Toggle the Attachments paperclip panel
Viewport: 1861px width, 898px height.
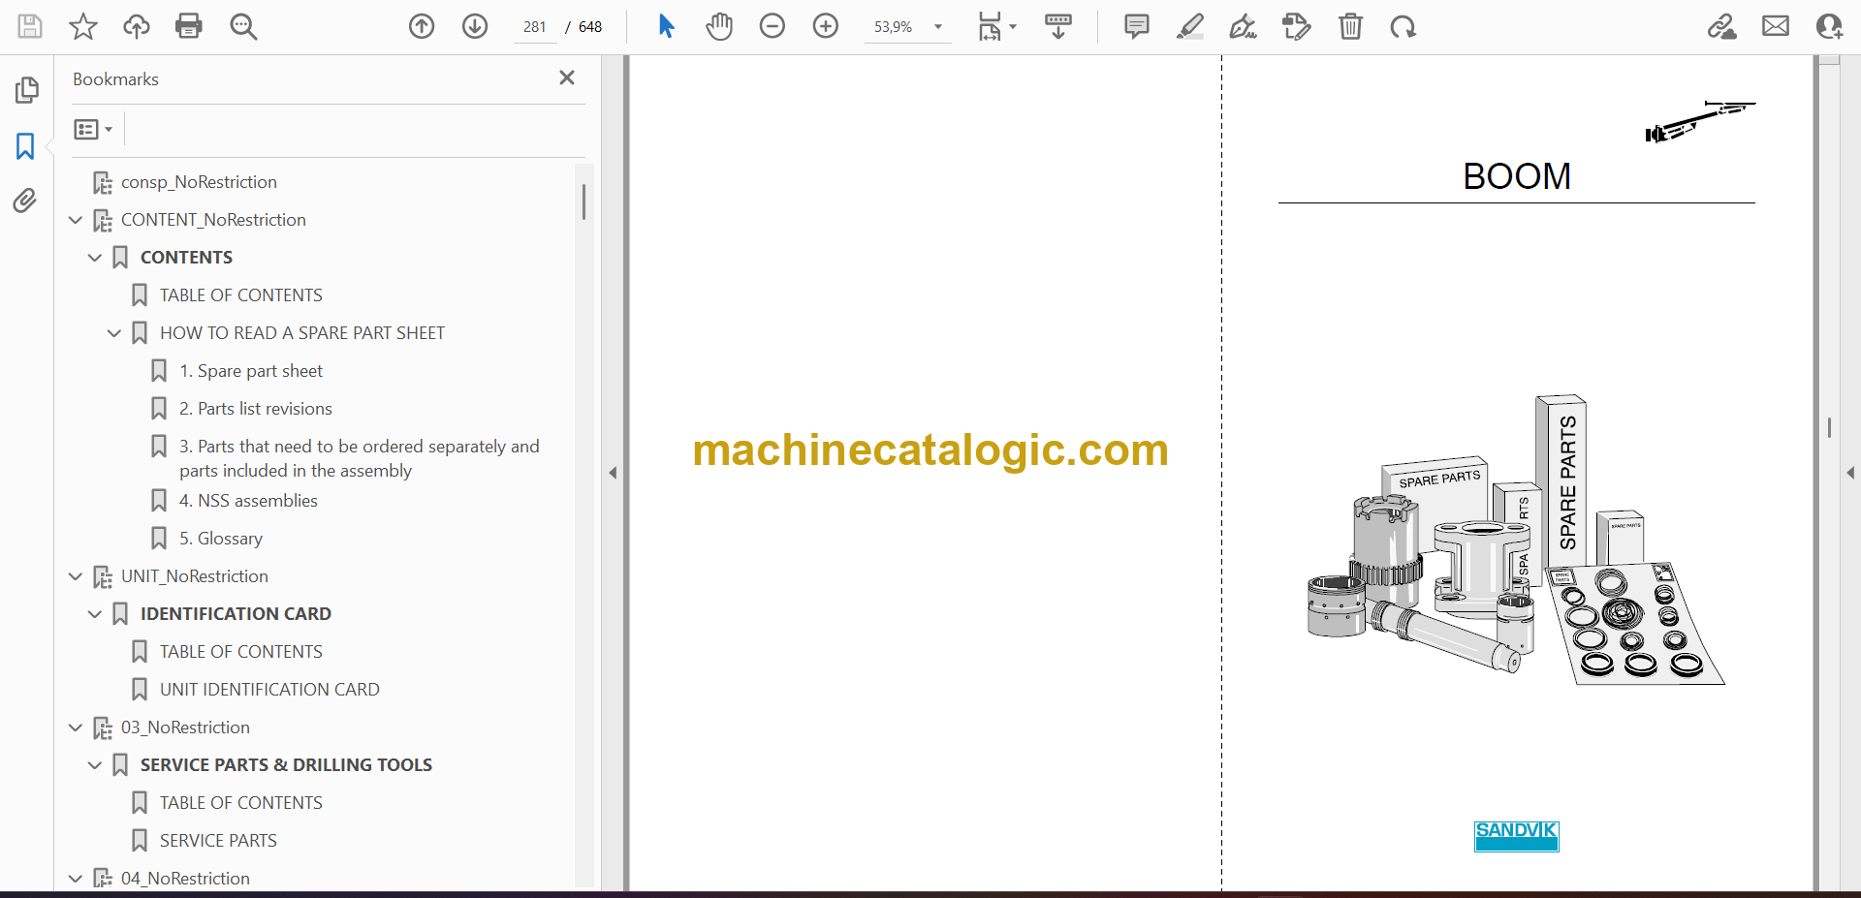pyautogui.click(x=25, y=201)
